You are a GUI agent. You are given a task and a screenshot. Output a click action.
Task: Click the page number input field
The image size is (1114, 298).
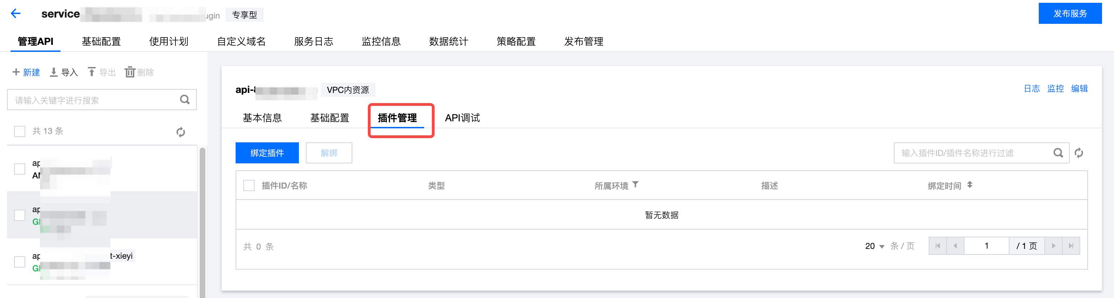(986, 246)
